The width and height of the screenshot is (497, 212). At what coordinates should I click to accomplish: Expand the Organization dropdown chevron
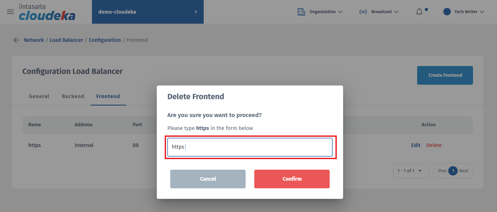pyautogui.click(x=340, y=12)
